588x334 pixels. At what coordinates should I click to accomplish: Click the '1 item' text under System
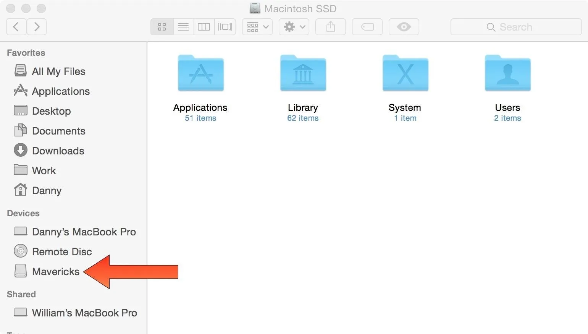405,118
